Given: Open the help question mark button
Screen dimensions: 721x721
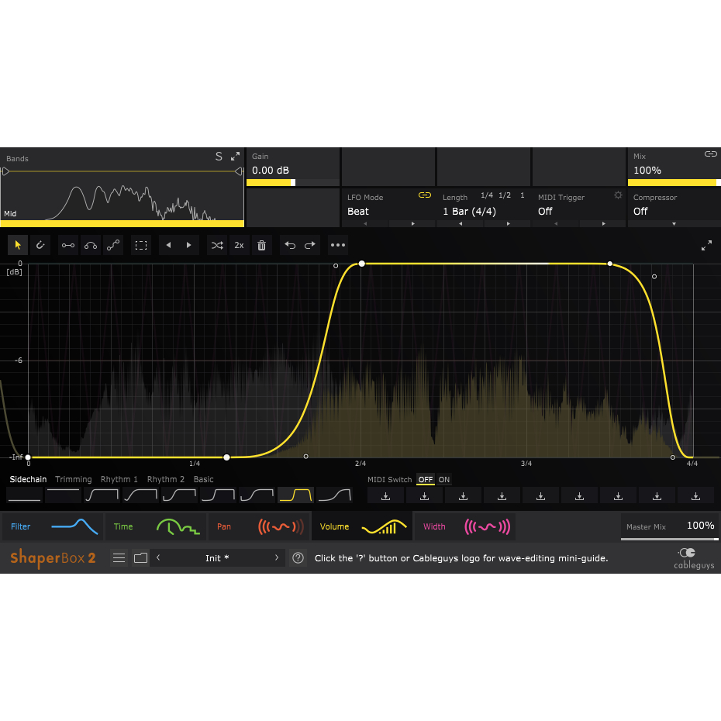Looking at the screenshot, I should click(298, 557).
